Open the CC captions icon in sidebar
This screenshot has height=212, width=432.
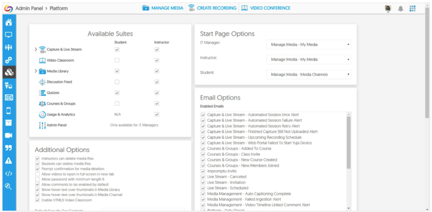click(9, 98)
